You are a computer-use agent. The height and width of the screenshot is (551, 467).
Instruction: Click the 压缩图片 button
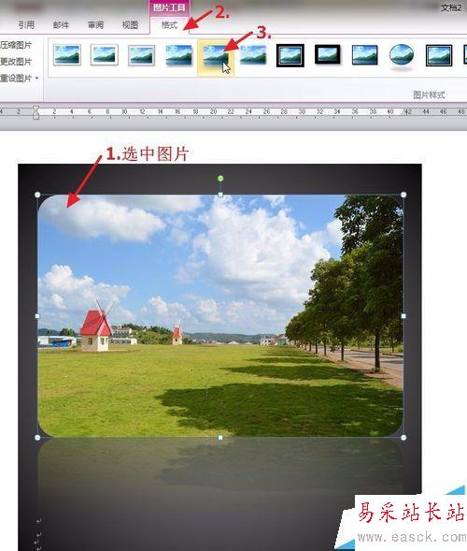click(x=16, y=45)
